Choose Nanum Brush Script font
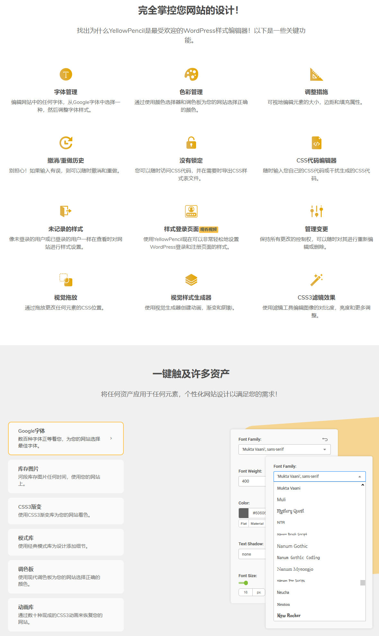The width and height of the screenshot is (379, 636). [292, 534]
